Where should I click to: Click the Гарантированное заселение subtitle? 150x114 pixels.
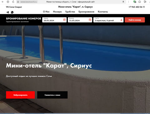(17, 22)
